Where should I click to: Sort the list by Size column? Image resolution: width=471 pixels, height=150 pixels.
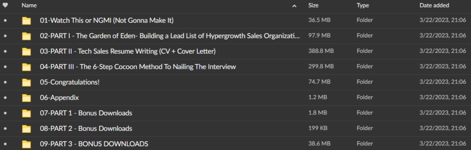313,5
